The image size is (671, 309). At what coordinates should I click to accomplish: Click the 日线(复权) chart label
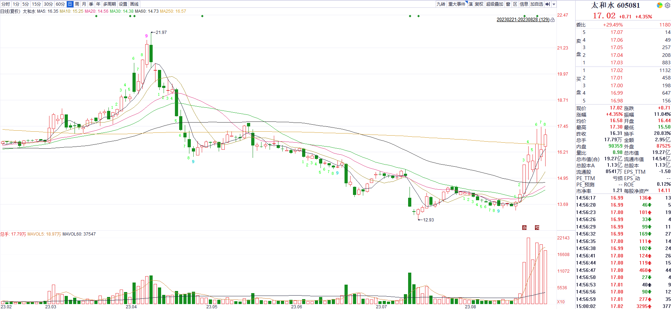[x=11, y=11]
